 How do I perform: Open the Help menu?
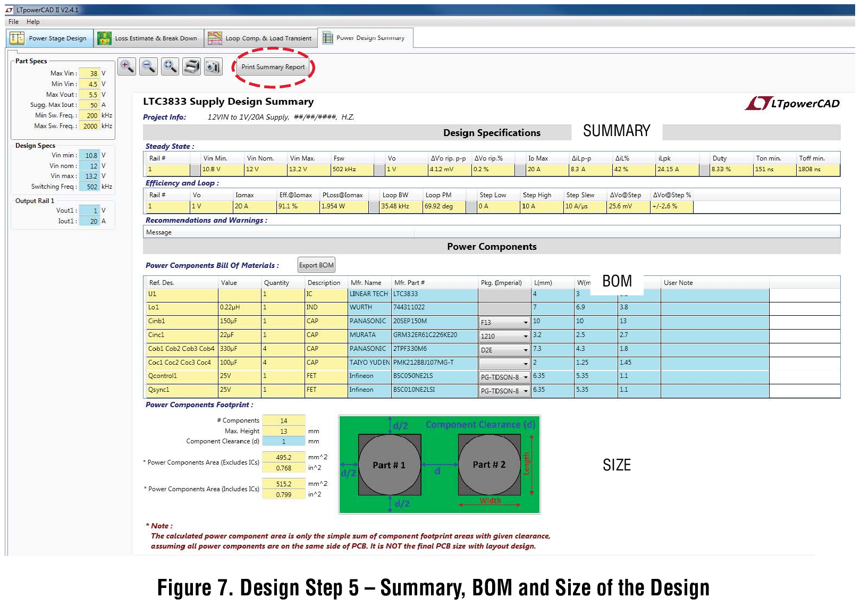33,22
